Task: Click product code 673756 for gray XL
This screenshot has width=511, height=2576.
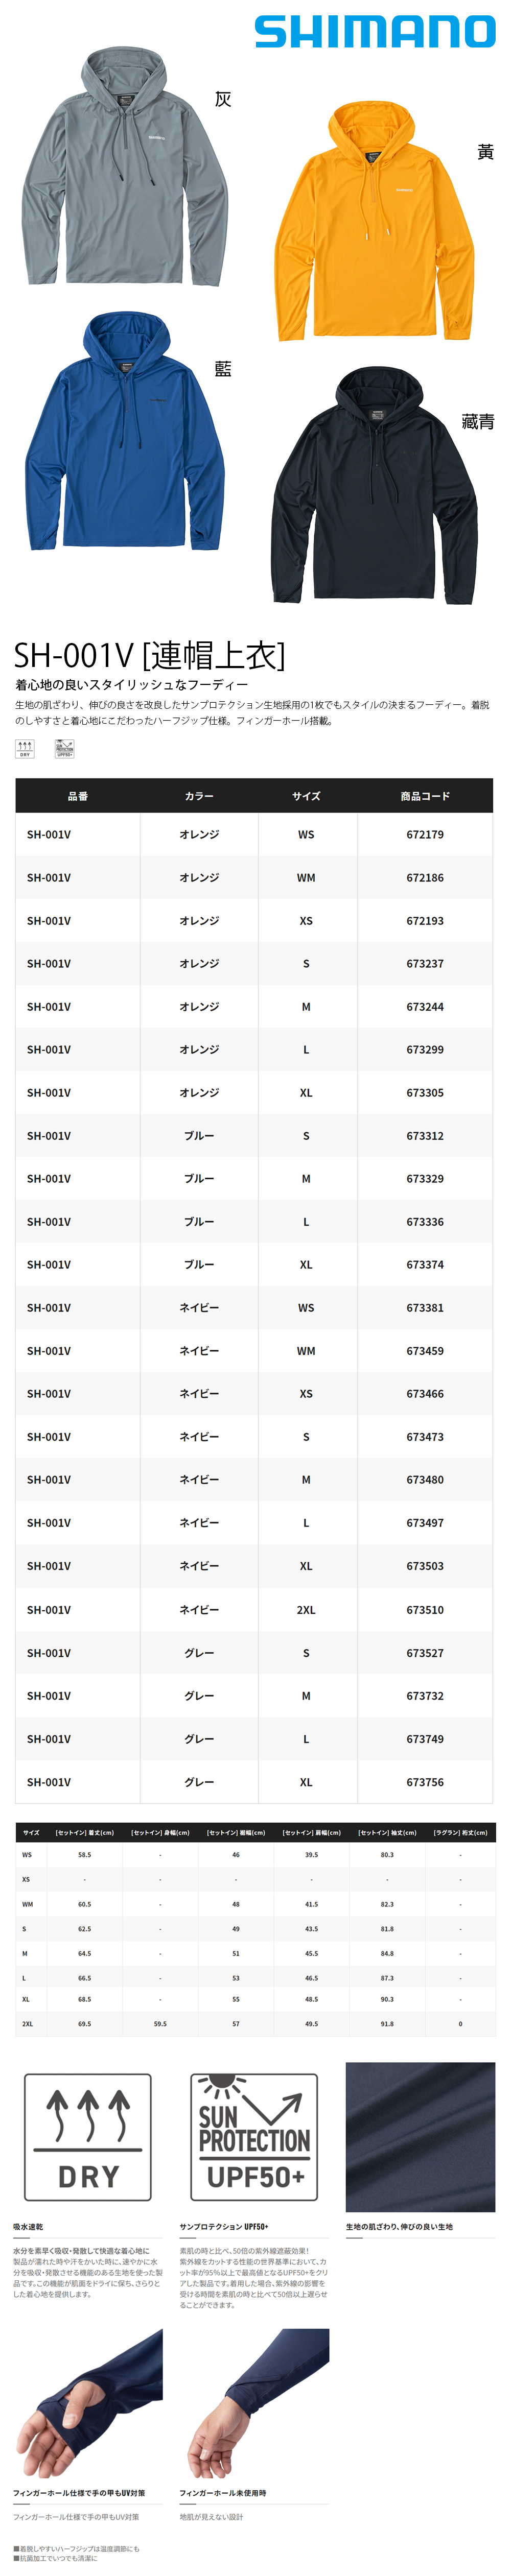Action: 425,1782
